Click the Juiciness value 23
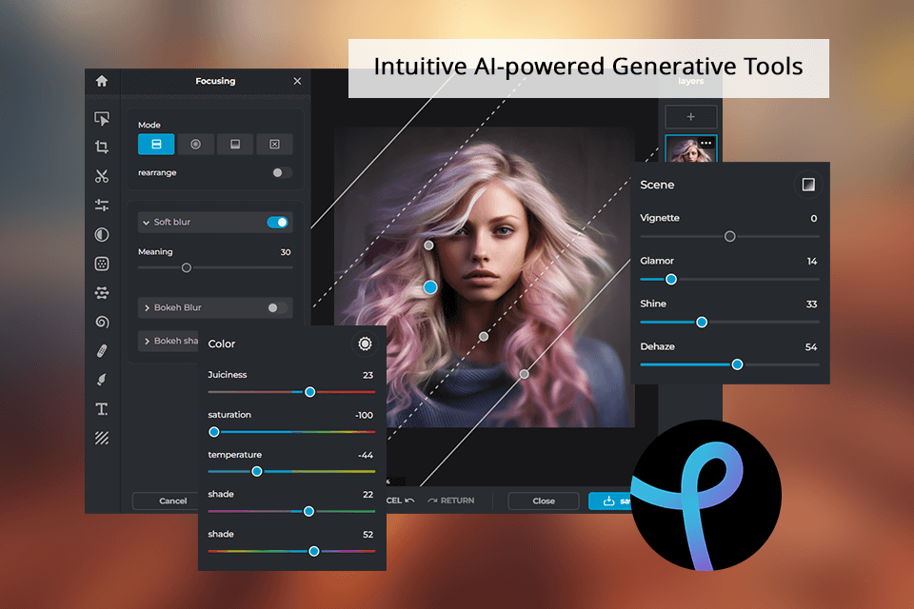Screen dimensions: 914x609 pos(368,375)
